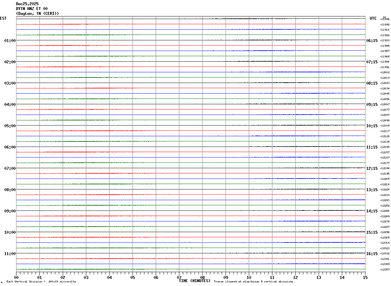Click the 02:00 EST time label
Viewport: 391px width, 286px height.
click(x=10, y=62)
